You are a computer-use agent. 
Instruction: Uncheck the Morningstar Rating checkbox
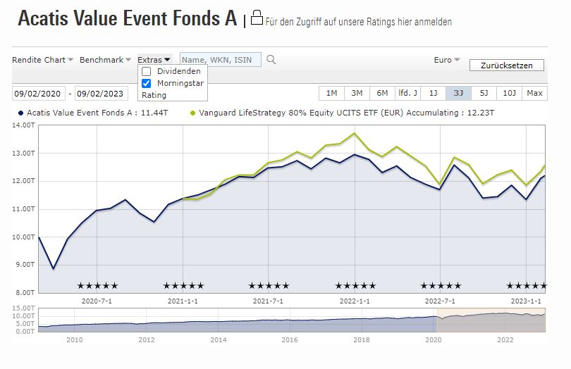(146, 83)
